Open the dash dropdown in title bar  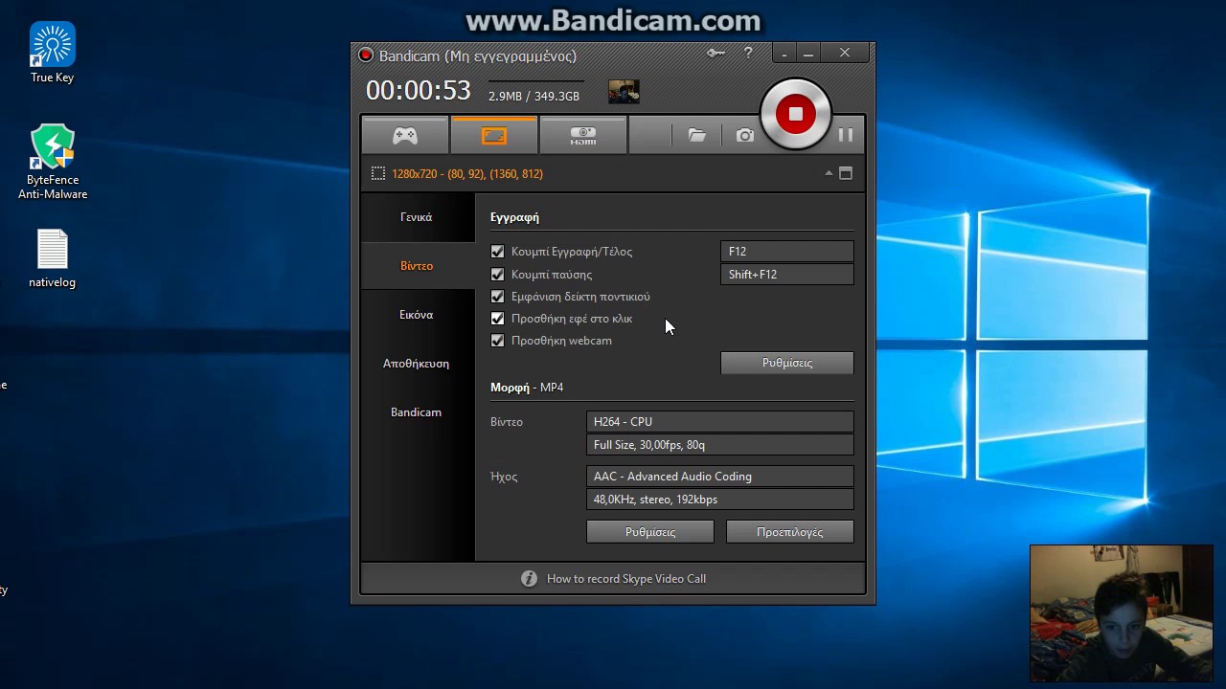(783, 54)
